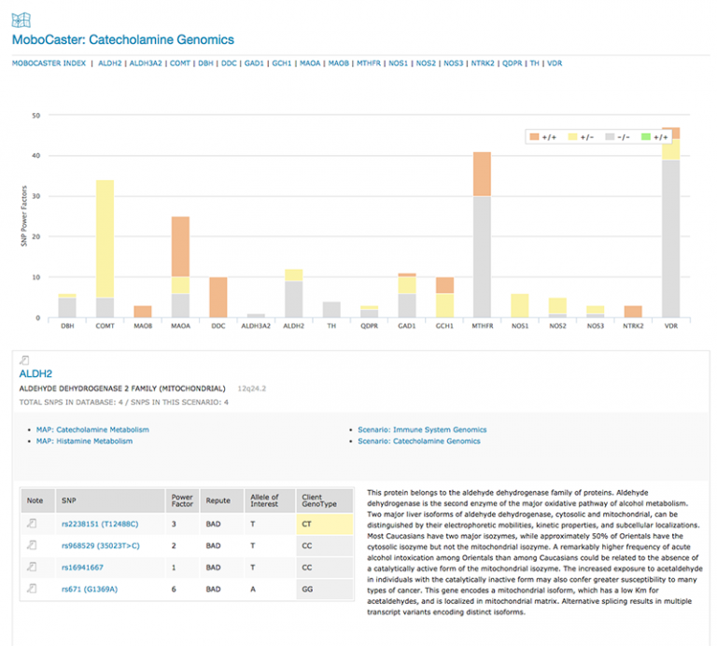This screenshot has height=646, width=717.
Task: Click the NTRK2 orange bar
Action: pos(633,312)
